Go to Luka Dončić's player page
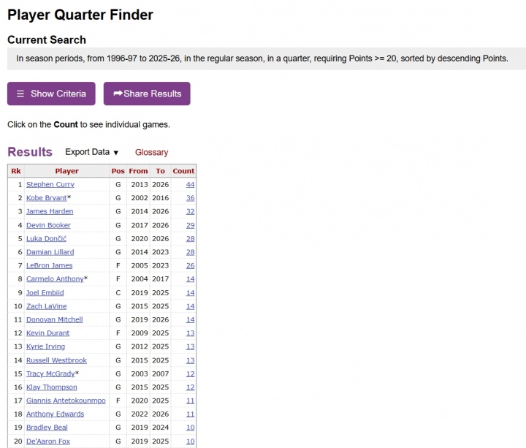The image size is (526, 448). click(46, 239)
